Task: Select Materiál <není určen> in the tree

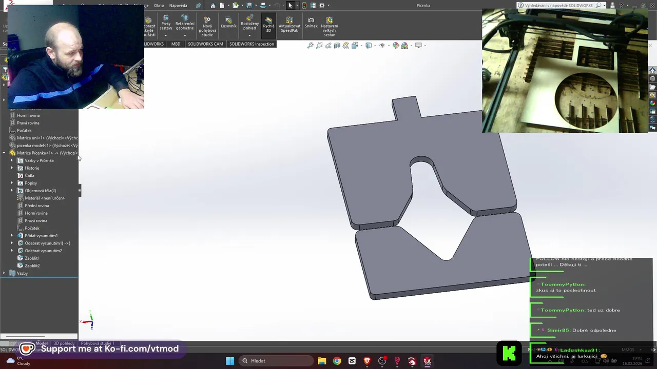Action: pyautogui.click(x=45, y=198)
